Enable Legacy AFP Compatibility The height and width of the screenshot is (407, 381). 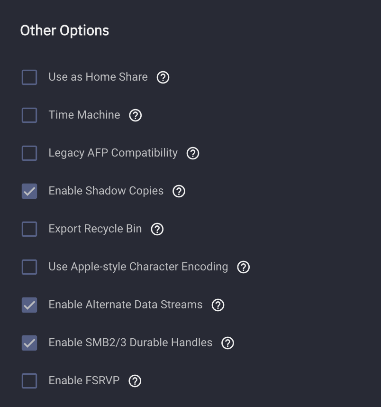click(x=29, y=153)
